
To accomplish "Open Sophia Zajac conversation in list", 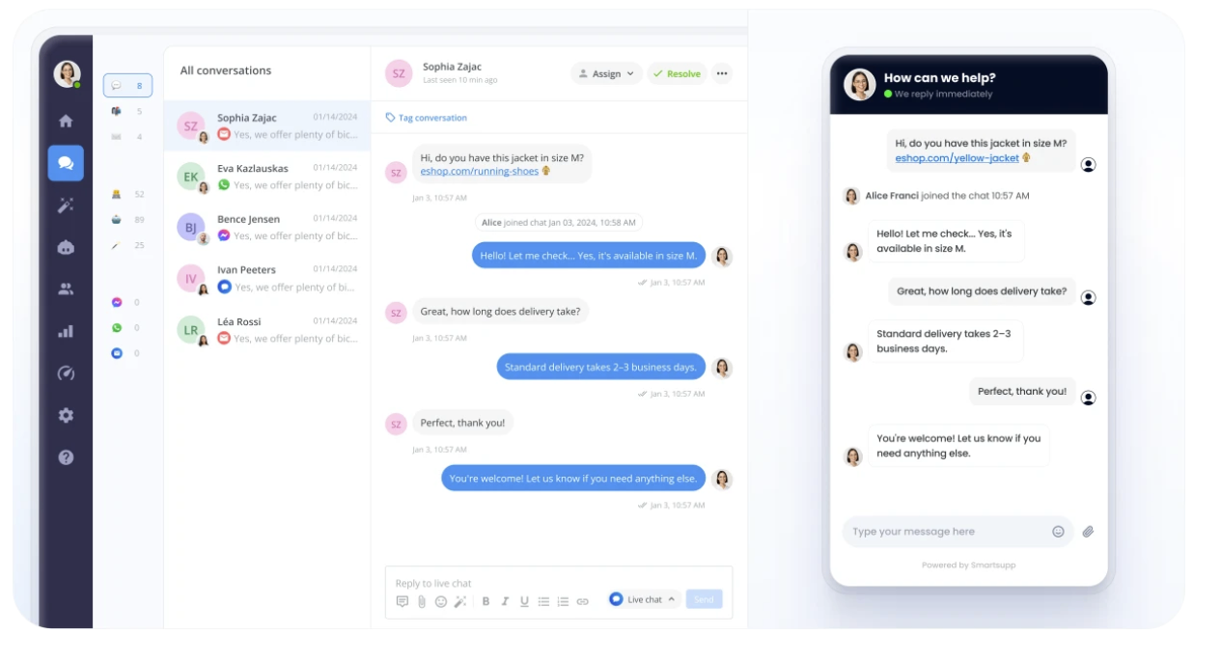I will (x=267, y=125).
